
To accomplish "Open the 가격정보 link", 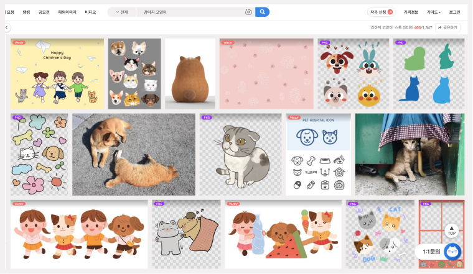I will coord(411,12).
